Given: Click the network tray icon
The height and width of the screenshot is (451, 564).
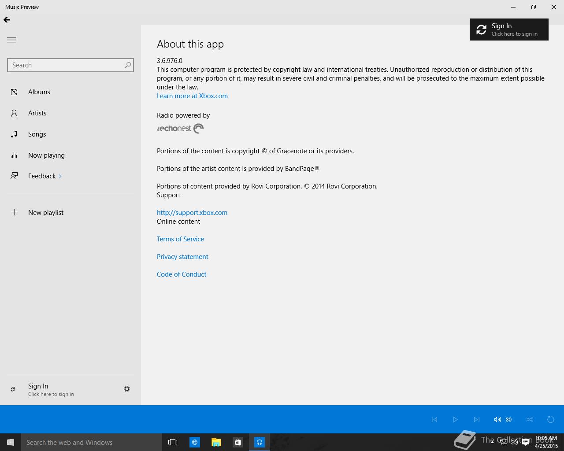Looking at the screenshot, I should tap(503, 443).
